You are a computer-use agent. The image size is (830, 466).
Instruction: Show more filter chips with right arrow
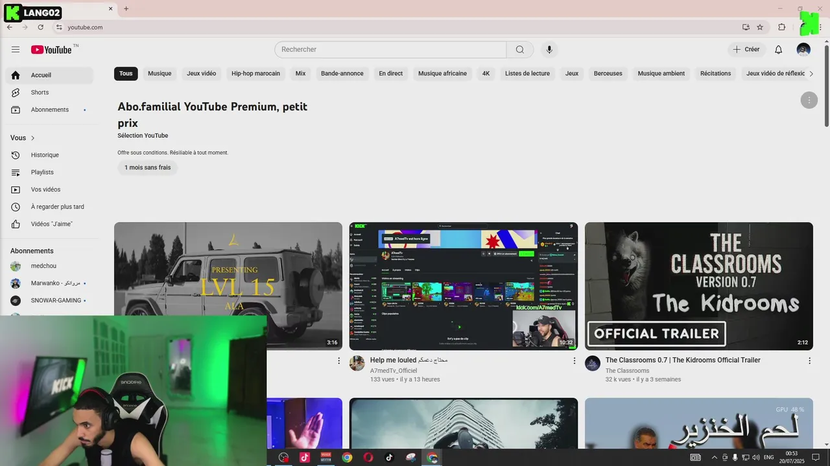click(811, 74)
